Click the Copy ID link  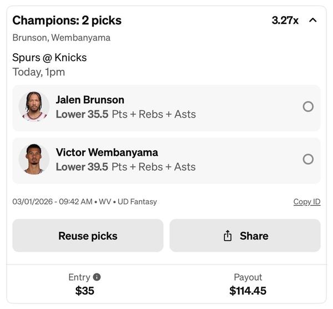pyautogui.click(x=306, y=202)
